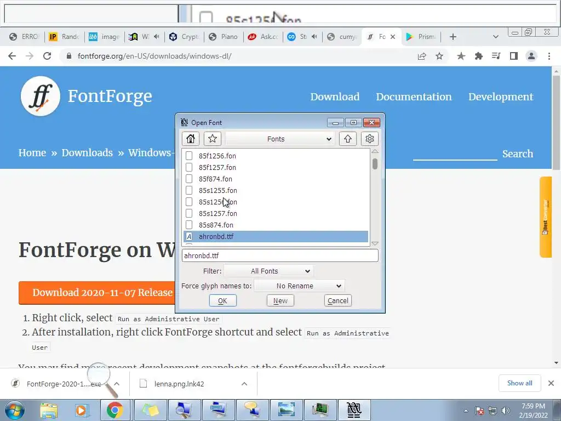The height and width of the screenshot is (421, 561).
Task: Switch to the Piano browser tab
Action: (x=224, y=37)
